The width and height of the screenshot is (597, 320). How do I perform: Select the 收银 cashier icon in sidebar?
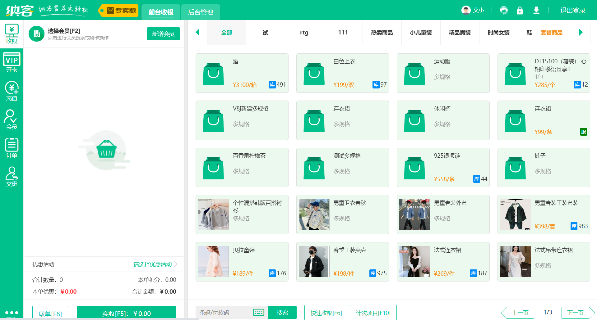point(12,33)
